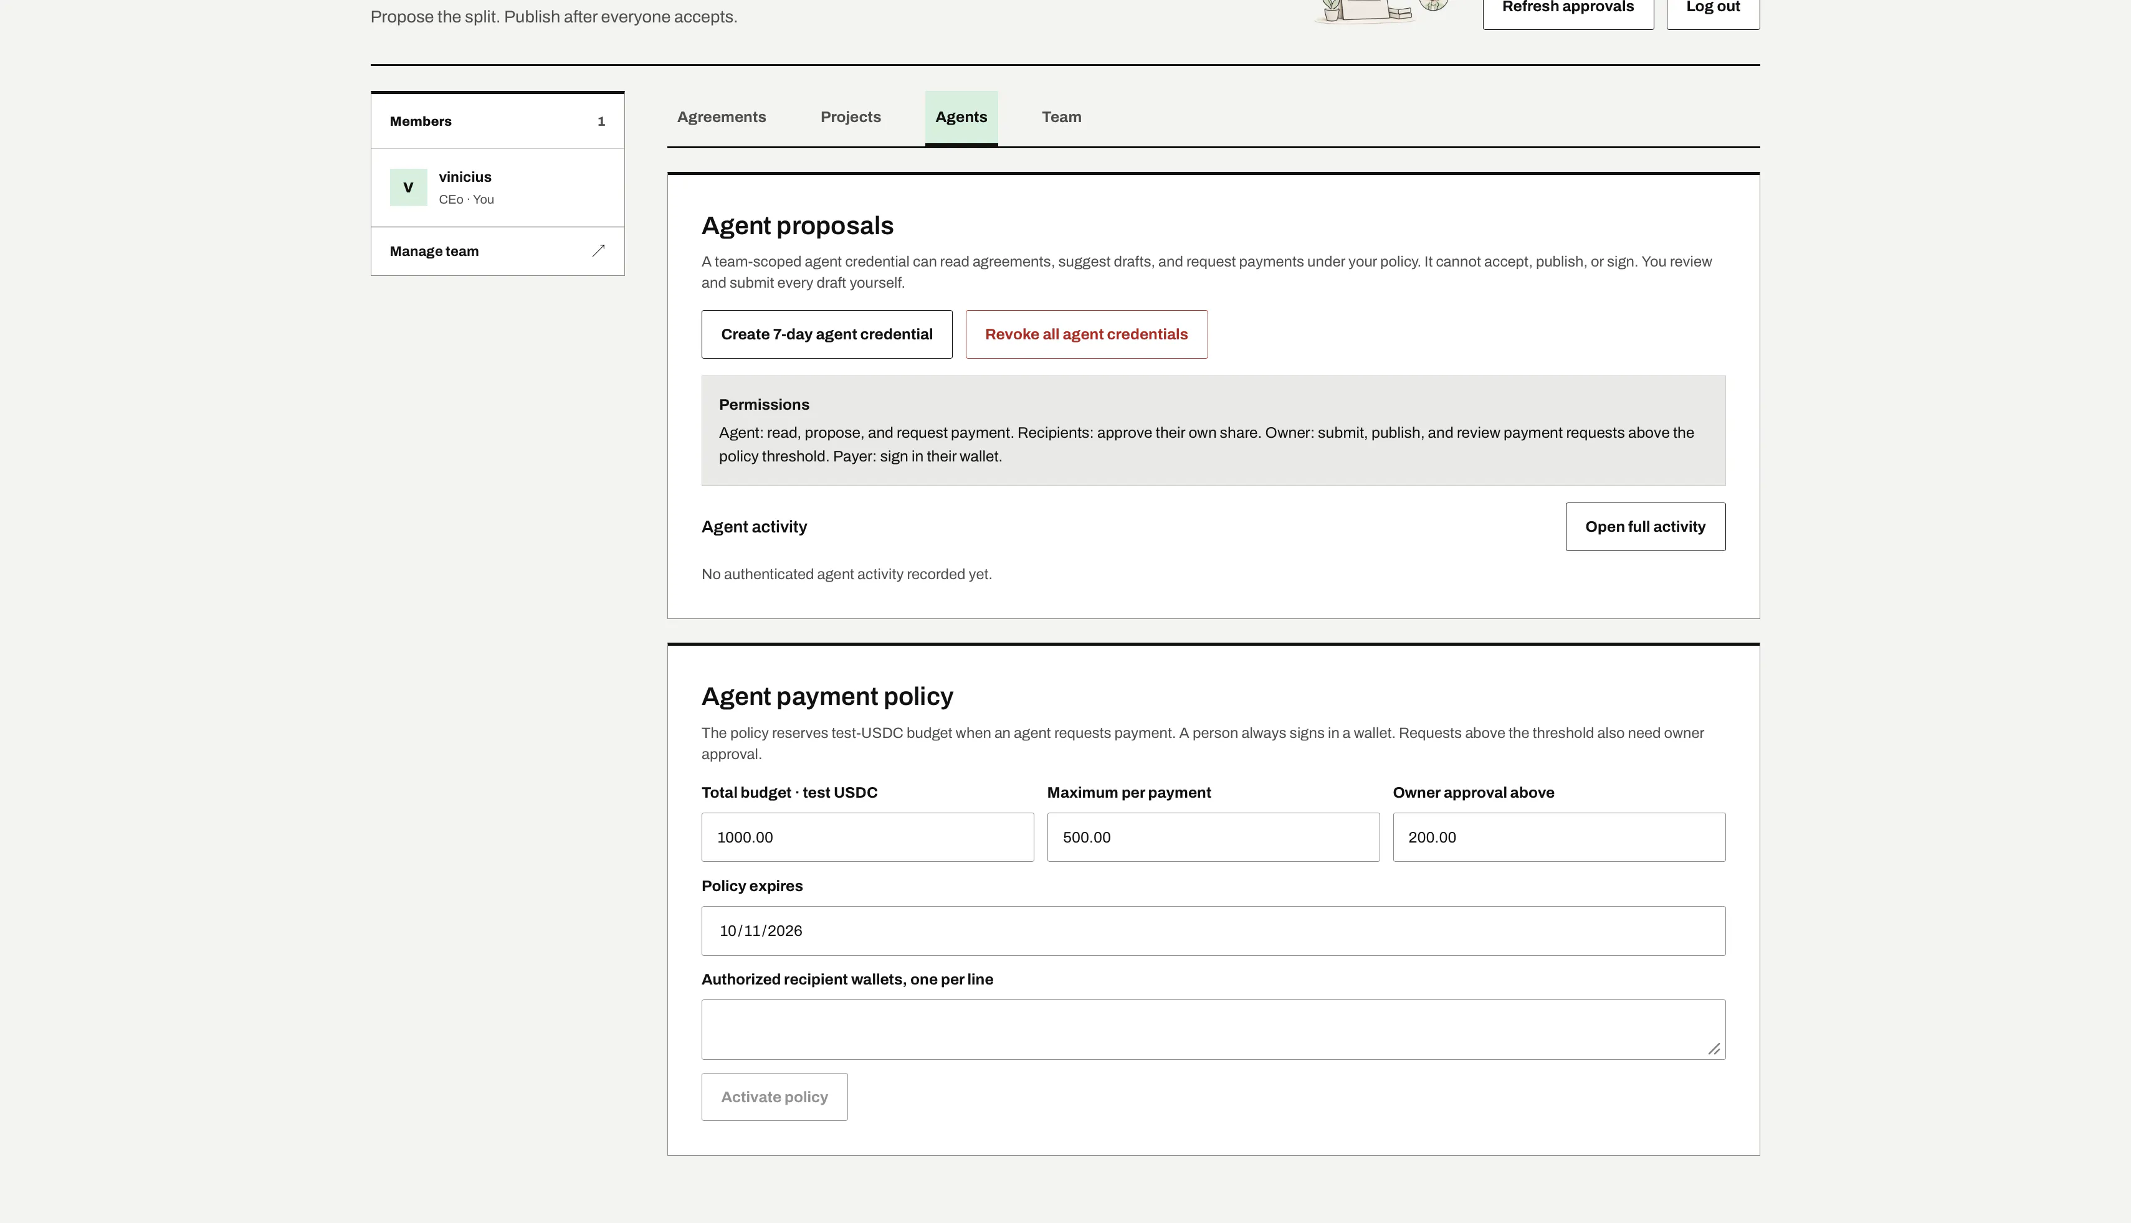Click the Members header label

coord(420,122)
